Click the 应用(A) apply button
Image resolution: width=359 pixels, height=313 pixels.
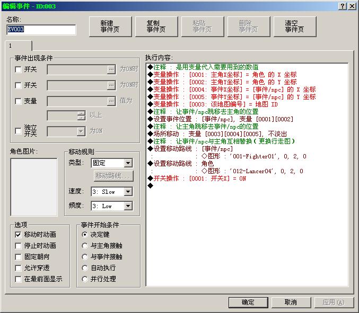click(334, 302)
